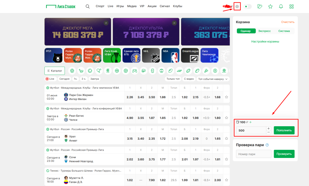Open the notifications bell icon
This screenshot has width=309, height=186.
click(281, 7)
